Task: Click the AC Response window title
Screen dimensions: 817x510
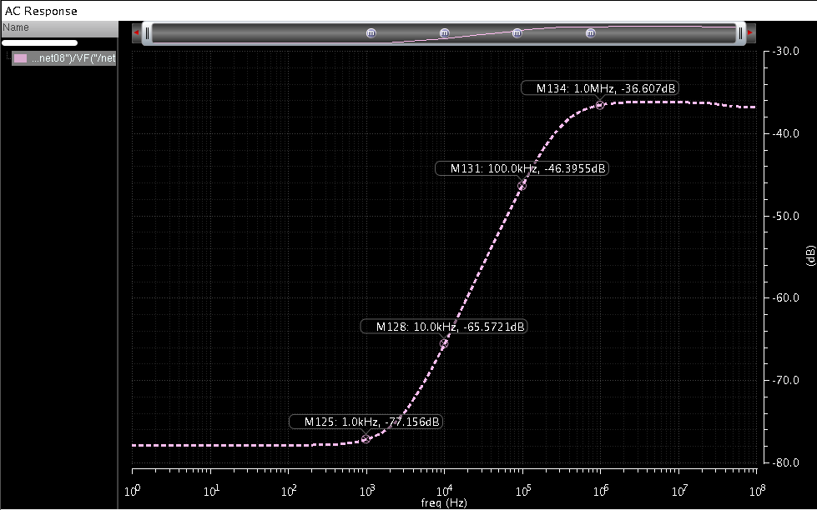Action: [41, 11]
